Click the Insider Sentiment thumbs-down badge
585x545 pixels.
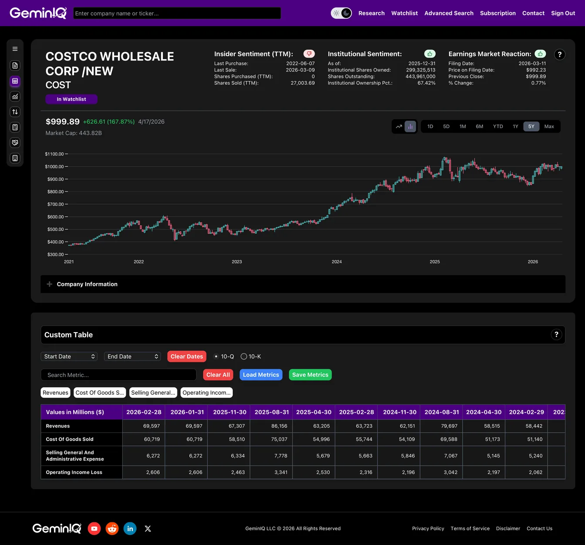click(x=309, y=54)
